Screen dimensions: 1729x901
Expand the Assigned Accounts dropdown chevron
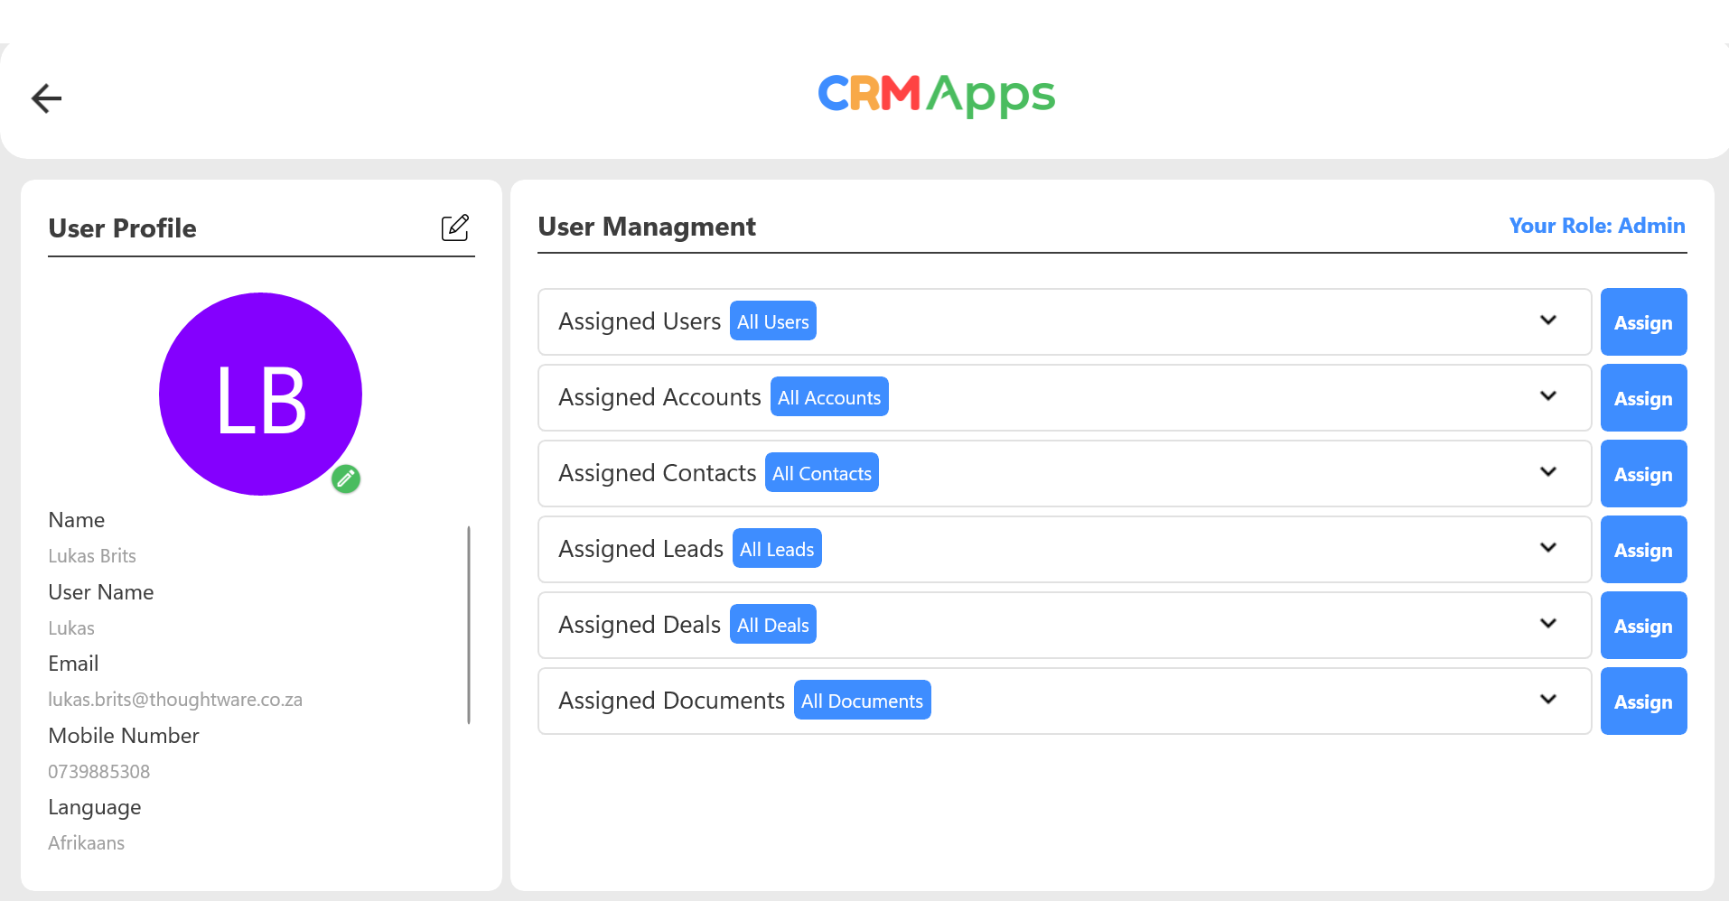point(1547,396)
